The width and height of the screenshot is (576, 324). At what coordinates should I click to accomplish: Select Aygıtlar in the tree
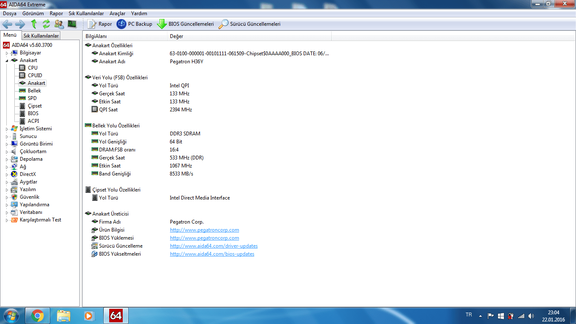point(28,182)
